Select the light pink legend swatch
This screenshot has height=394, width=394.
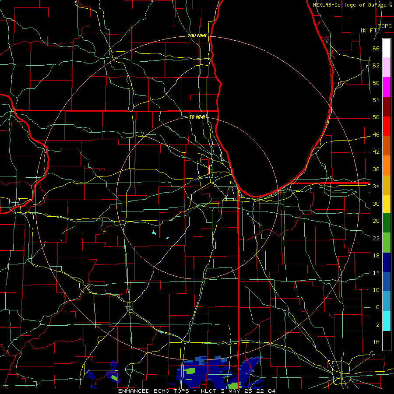click(x=387, y=67)
